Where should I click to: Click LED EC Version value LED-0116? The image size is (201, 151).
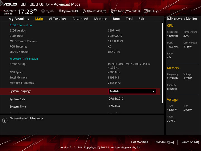coord(114,52)
